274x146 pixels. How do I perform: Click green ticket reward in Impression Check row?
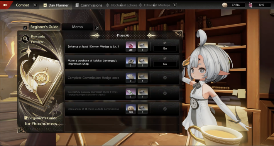(x=131, y=93)
